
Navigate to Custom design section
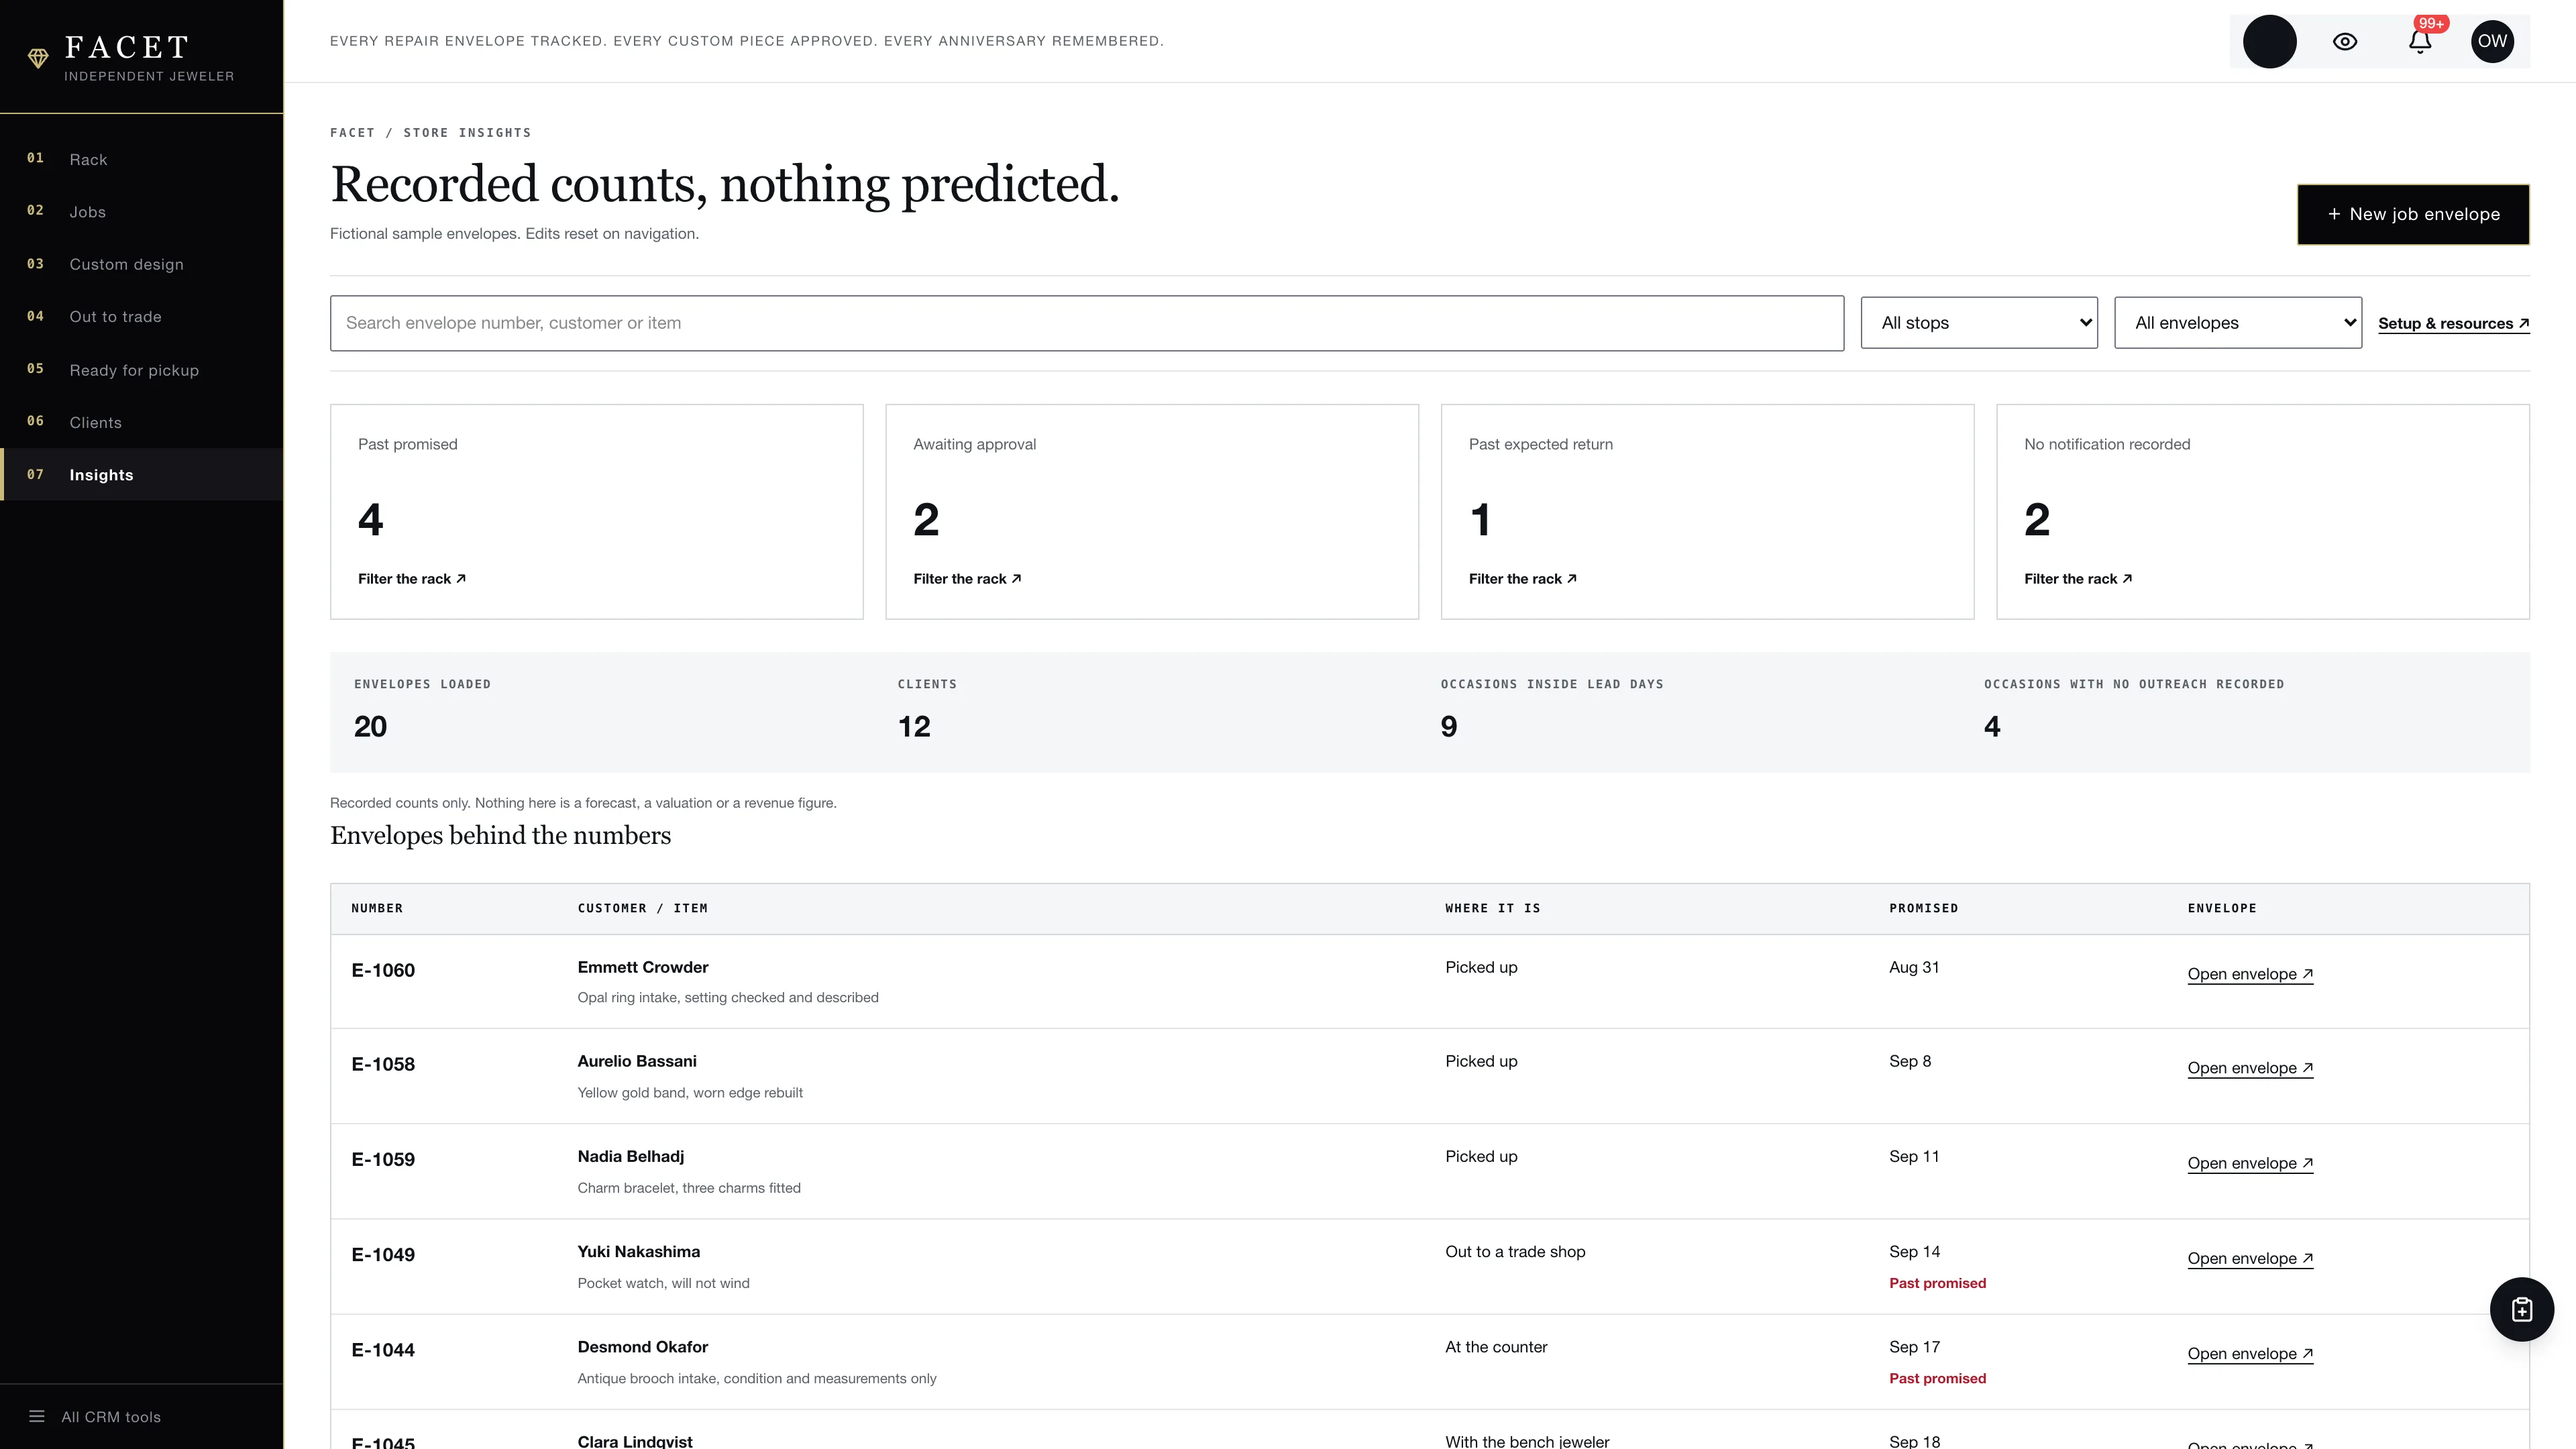[141, 264]
